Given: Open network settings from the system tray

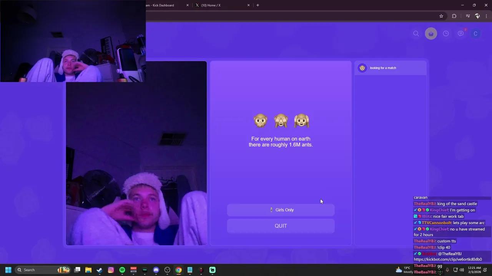Looking at the screenshot, I should tap(455, 270).
